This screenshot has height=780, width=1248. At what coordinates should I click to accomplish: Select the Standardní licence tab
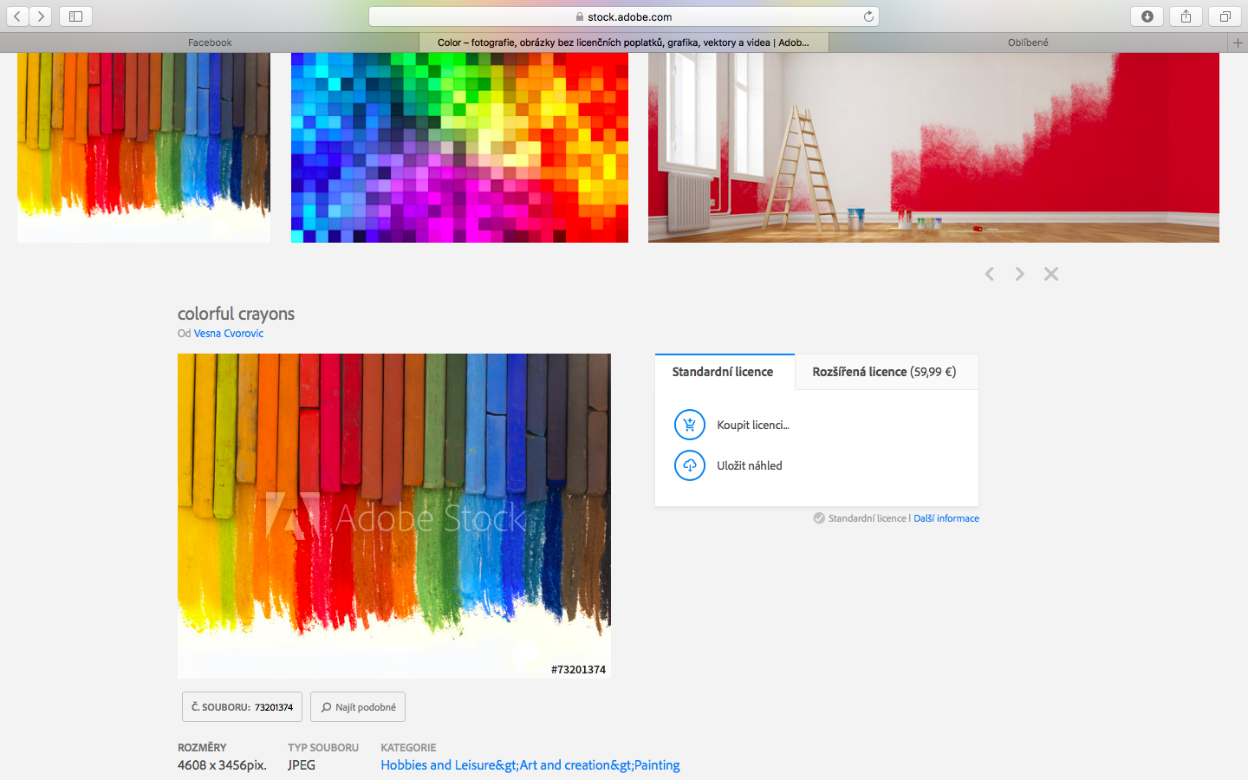723,372
